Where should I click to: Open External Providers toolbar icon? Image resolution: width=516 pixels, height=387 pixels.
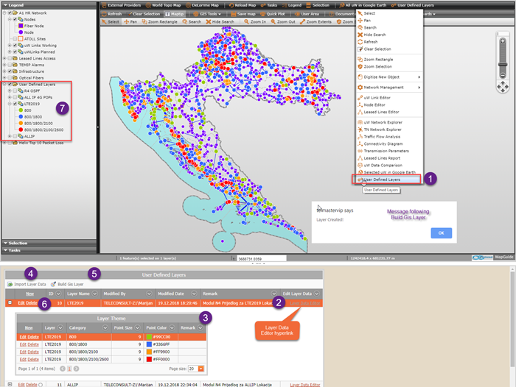[104, 5]
